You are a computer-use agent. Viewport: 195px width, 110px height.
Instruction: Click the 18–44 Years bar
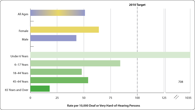click(x=56, y=72)
